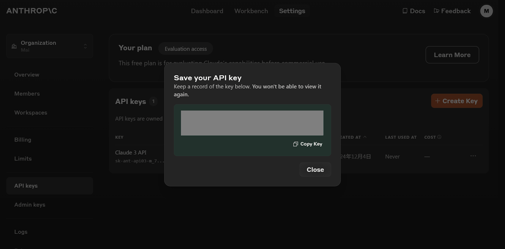Open Logs from the sidebar
This screenshot has width=505, height=249.
[x=21, y=232]
